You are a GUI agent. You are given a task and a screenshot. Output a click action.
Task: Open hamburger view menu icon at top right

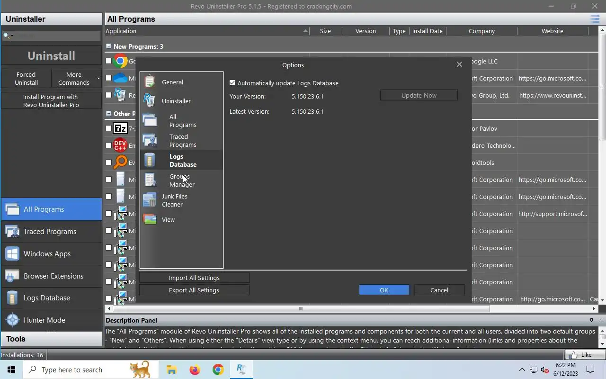pos(595,19)
